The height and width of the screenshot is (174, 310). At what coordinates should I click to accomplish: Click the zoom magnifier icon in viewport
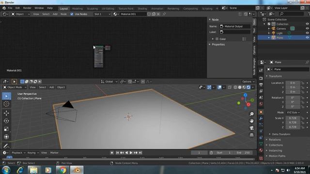pos(251,114)
